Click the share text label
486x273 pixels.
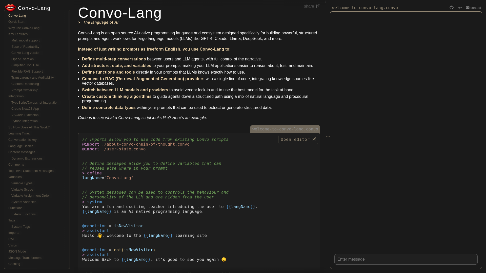[309, 6]
